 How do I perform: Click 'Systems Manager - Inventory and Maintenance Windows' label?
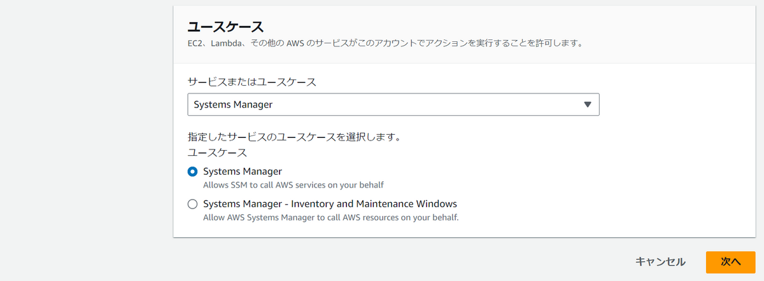pyautogui.click(x=330, y=205)
